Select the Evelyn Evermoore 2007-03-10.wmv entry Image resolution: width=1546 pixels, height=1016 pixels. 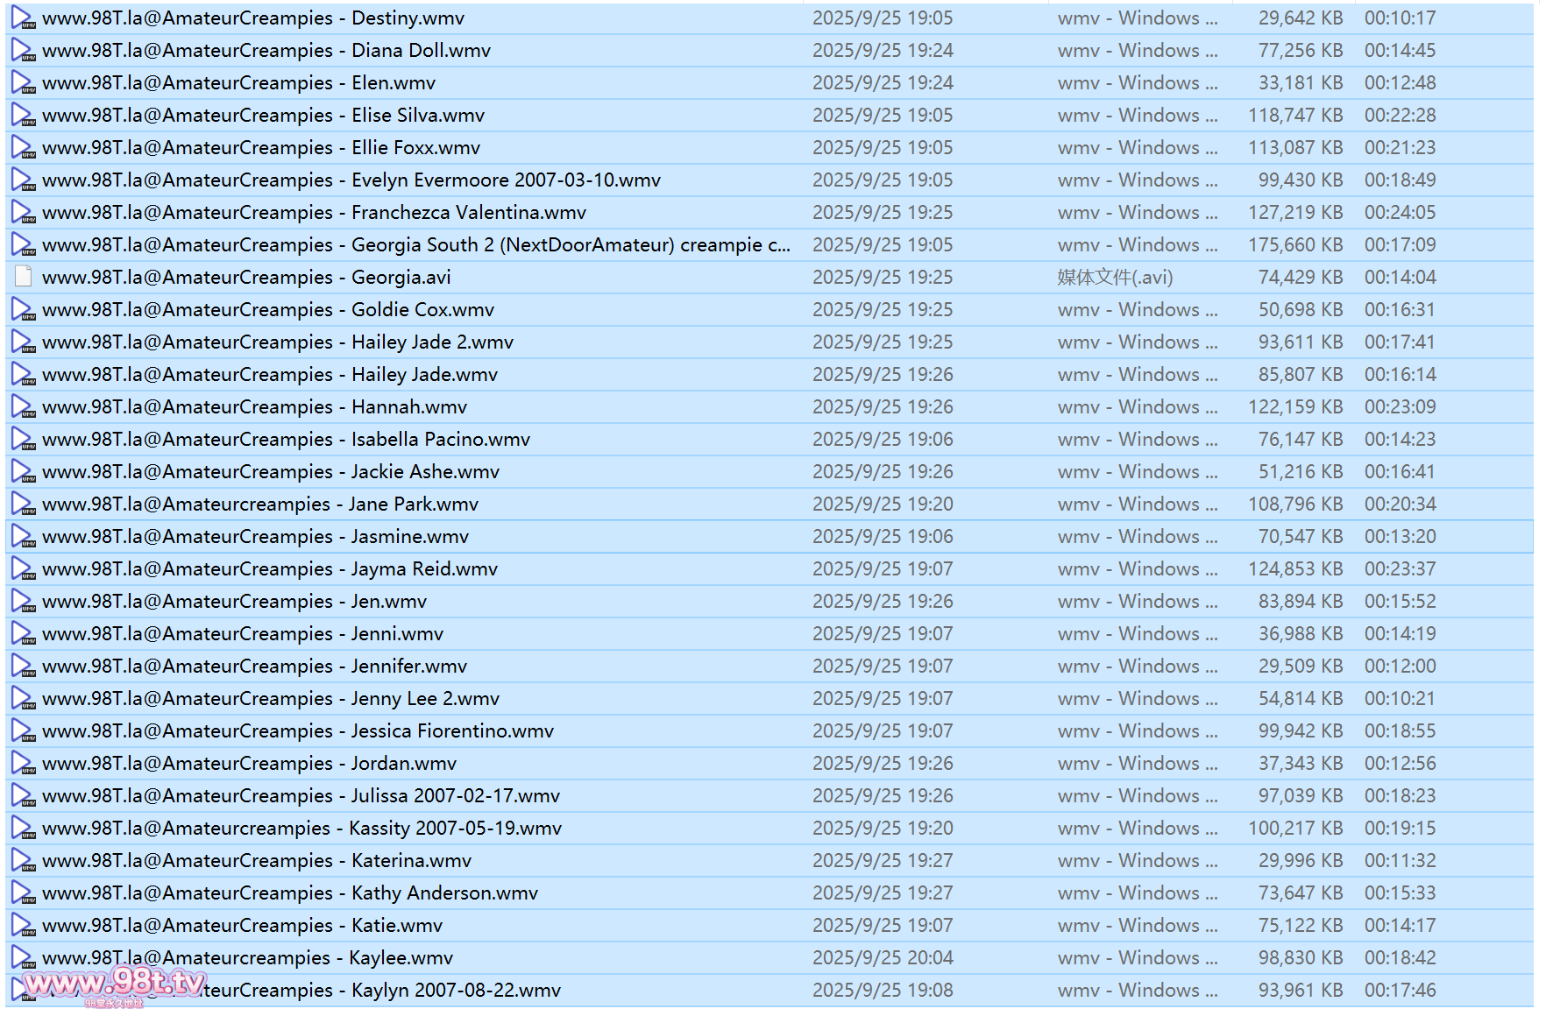pyautogui.click(x=351, y=180)
